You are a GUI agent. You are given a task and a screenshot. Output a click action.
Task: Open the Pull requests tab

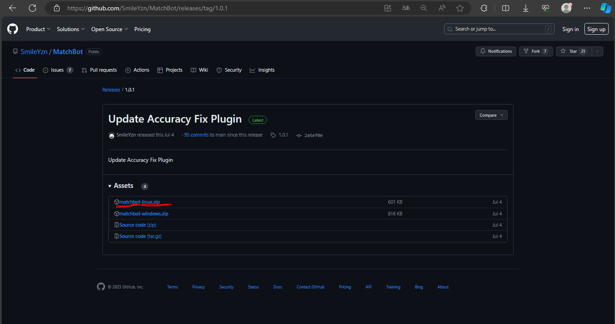99,70
